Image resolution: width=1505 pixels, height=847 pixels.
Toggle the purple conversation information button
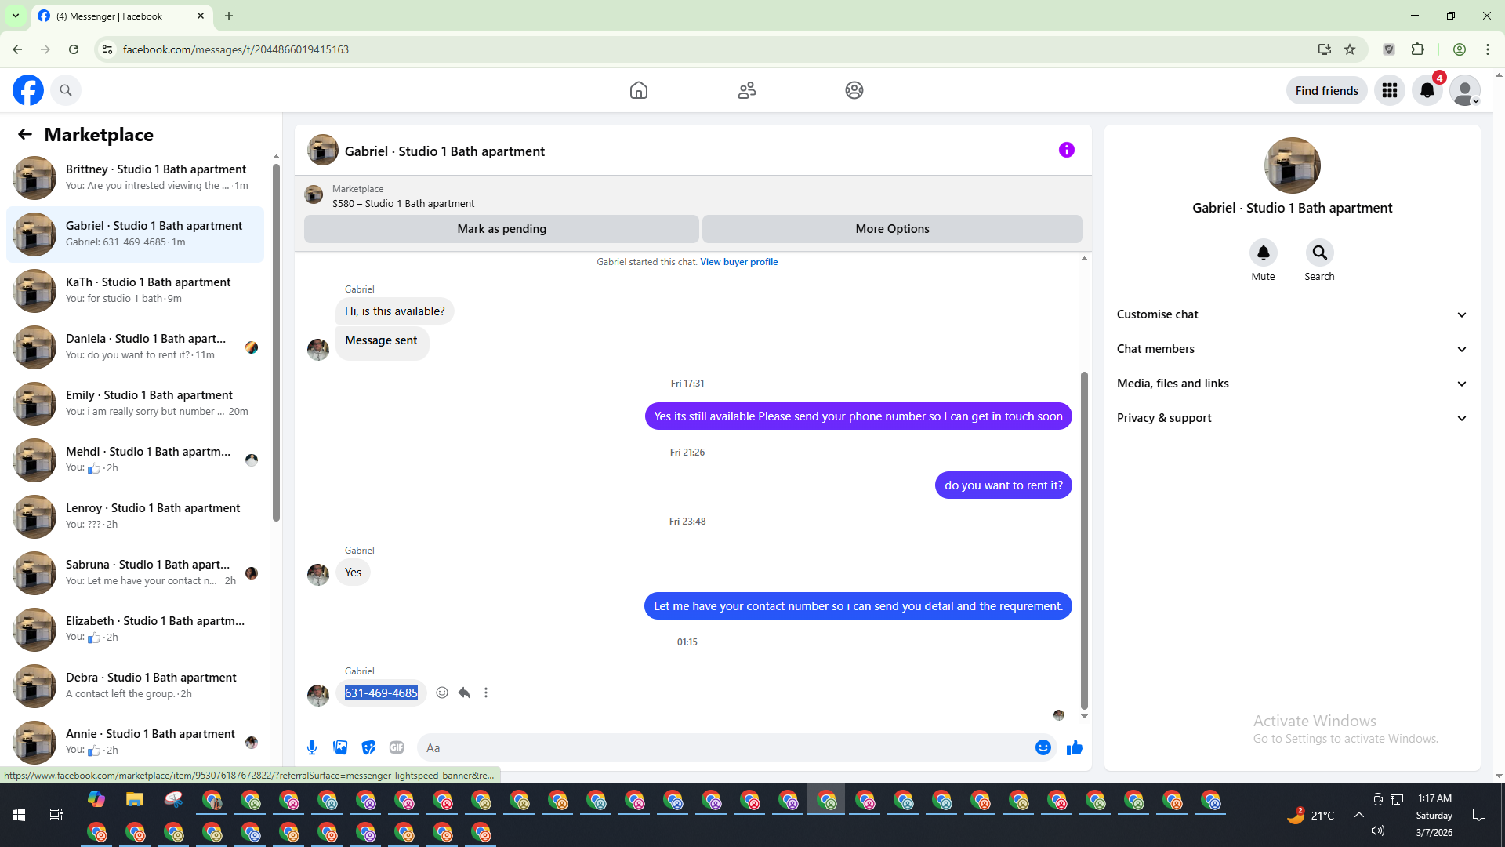[1066, 150]
